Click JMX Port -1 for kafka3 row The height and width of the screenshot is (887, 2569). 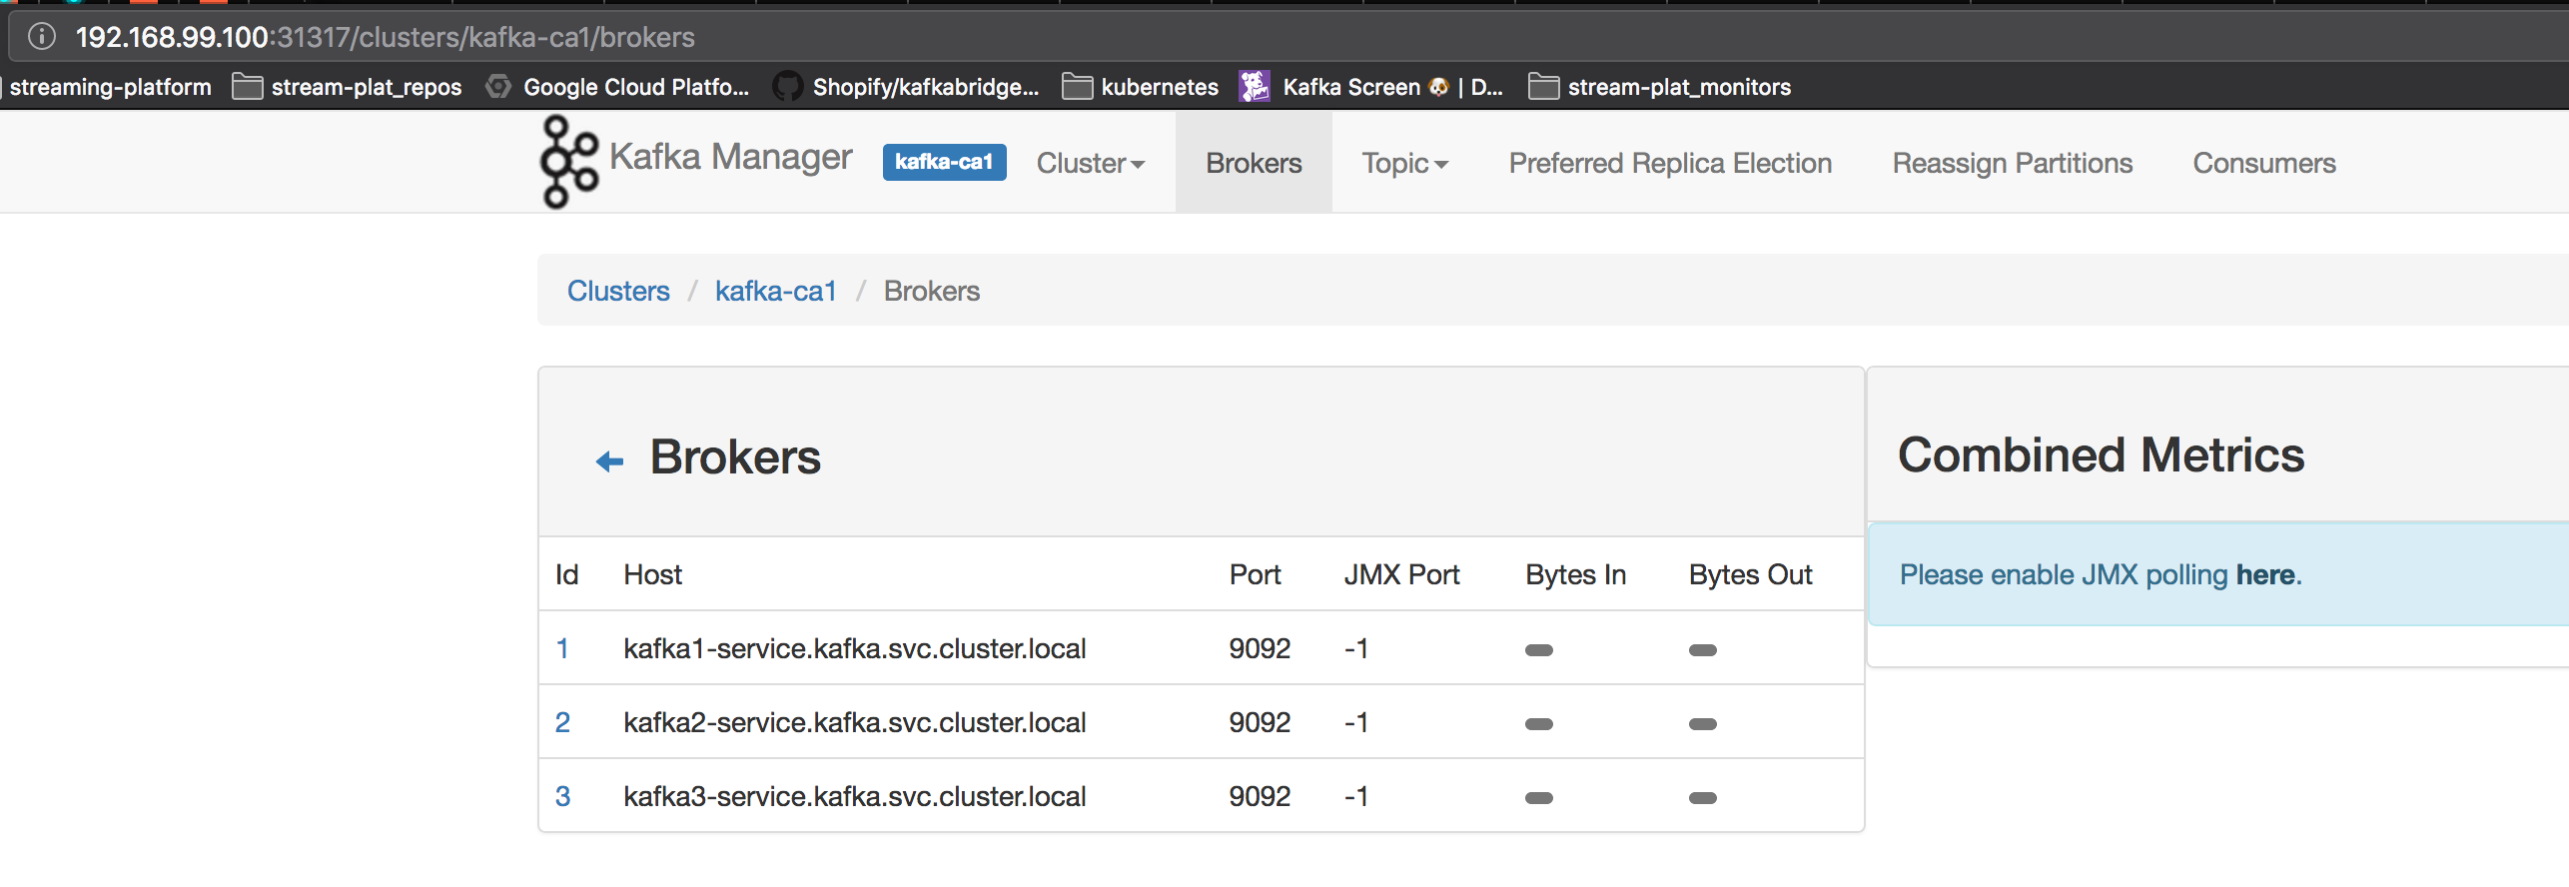tap(1355, 796)
